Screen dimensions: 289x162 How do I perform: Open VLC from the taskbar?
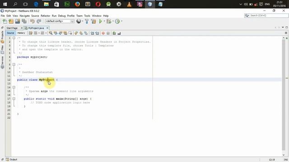(129, 4)
